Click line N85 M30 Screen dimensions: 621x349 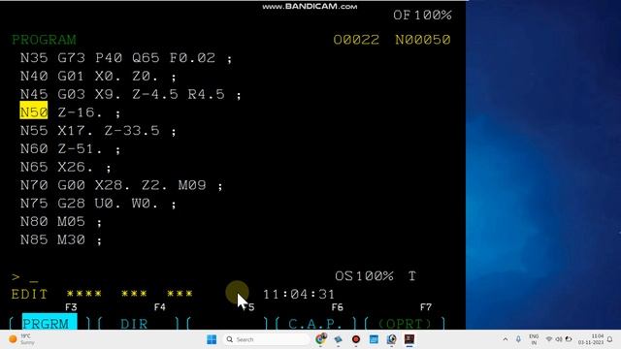coord(60,240)
